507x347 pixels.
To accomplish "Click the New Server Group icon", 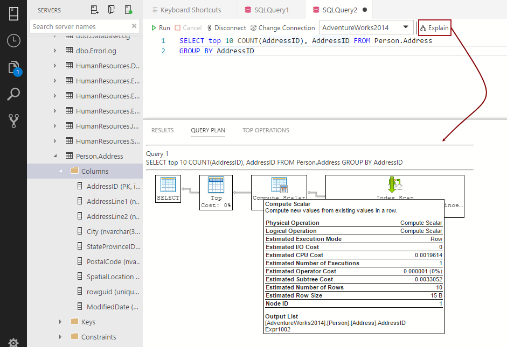I will [x=112, y=10].
